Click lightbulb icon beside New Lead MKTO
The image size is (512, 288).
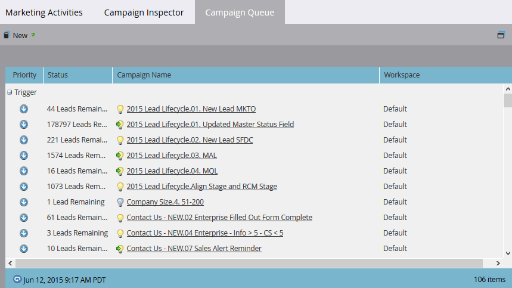tap(120, 109)
